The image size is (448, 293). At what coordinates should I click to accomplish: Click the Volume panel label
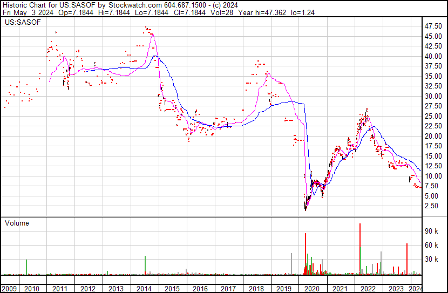point(17,223)
